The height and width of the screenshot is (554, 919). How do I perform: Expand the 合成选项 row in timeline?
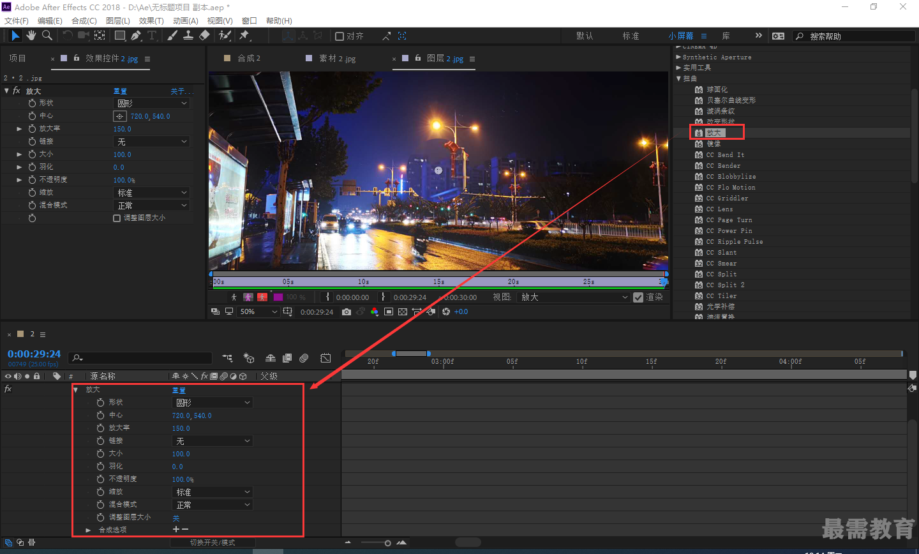tap(88, 530)
